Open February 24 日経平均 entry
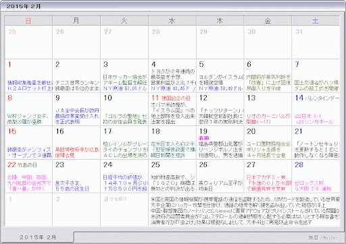 (125, 183)
